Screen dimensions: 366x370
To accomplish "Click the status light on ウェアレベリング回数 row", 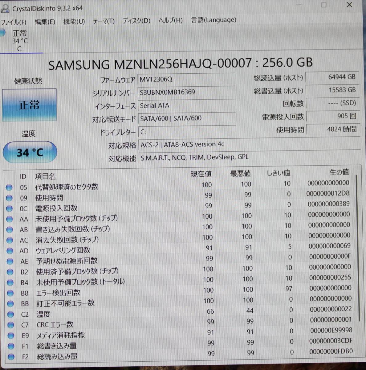I will click(10, 251).
